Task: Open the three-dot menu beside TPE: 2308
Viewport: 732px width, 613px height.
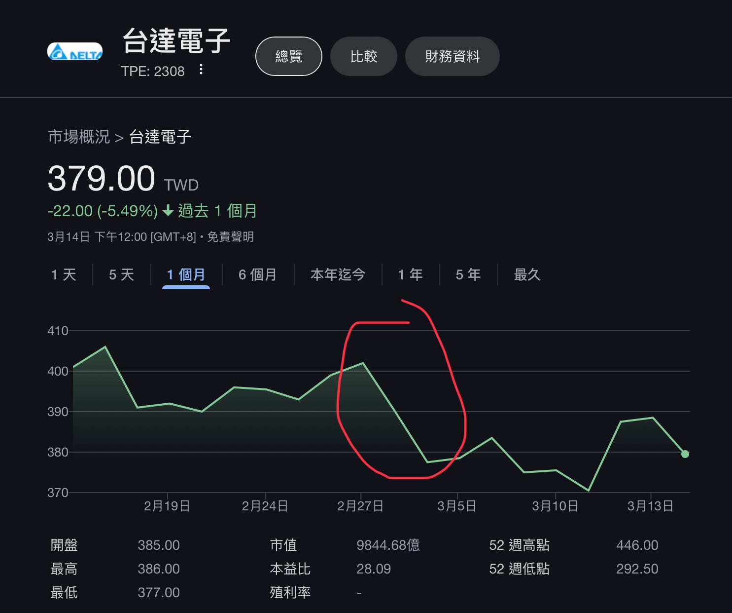Action: coord(201,70)
